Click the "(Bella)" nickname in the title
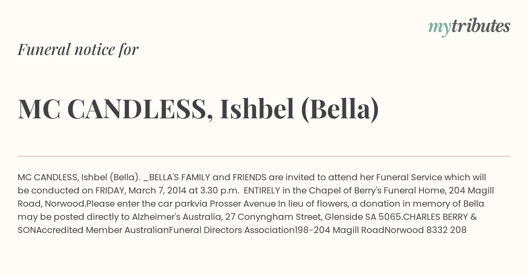The height and width of the screenshot is (277, 528). click(340, 109)
